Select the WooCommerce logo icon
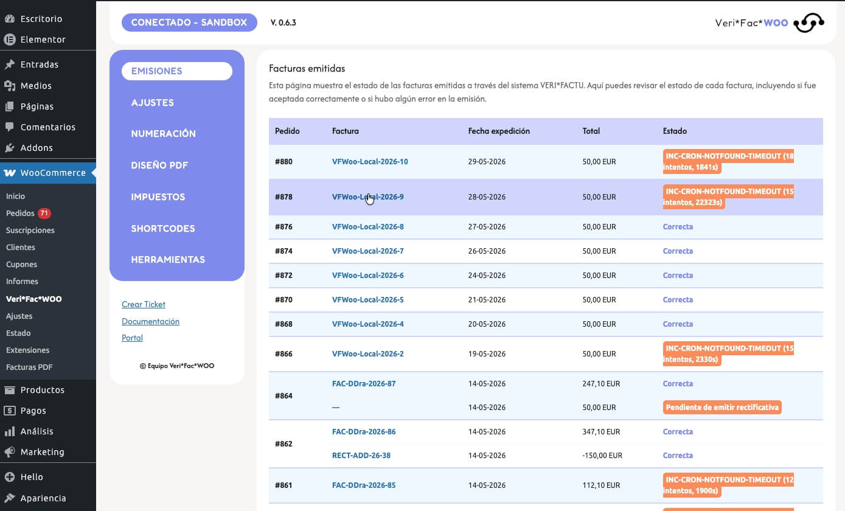Image resolution: width=845 pixels, height=511 pixels. pyautogui.click(x=10, y=173)
